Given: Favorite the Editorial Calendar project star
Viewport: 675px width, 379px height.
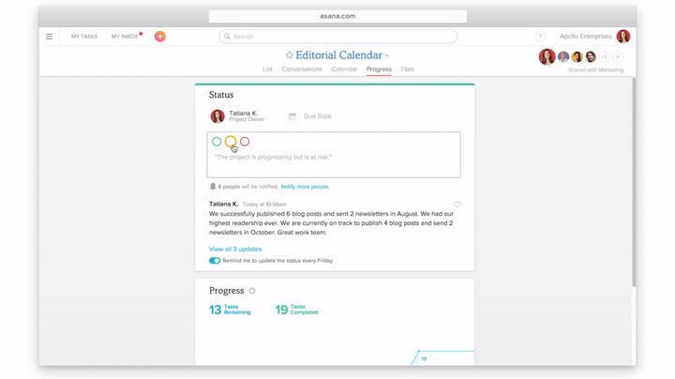Looking at the screenshot, I should (290, 55).
